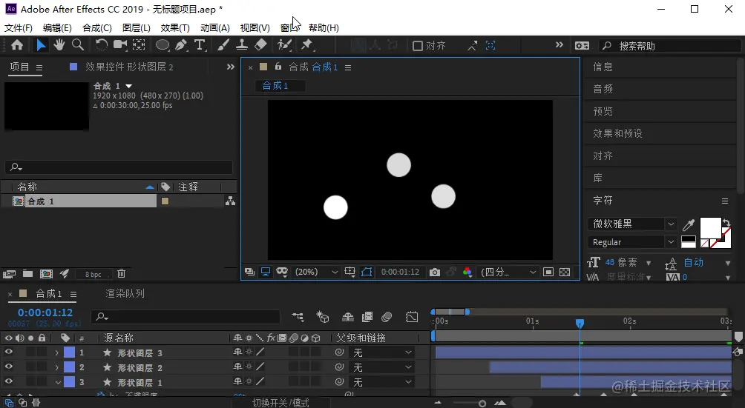Switch to the 渲染队列 tab
Screen dimensions: 745x408
coord(125,294)
